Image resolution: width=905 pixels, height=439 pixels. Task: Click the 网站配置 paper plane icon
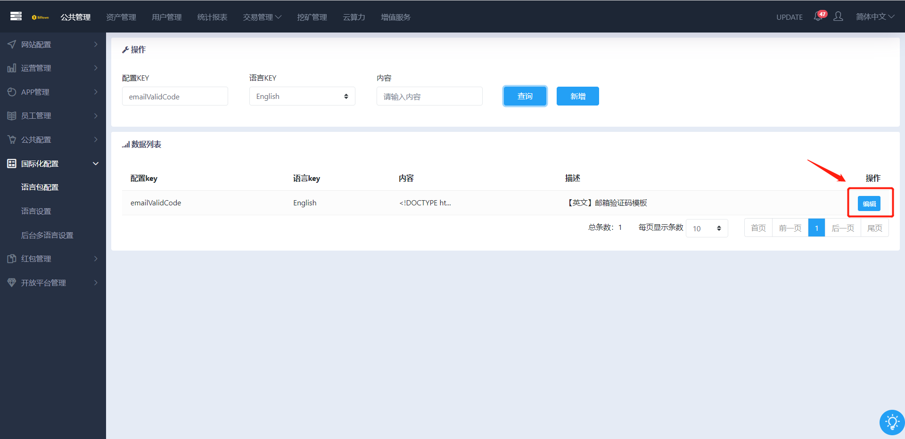click(x=12, y=44)
